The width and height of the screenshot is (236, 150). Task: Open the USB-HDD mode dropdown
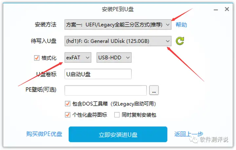point(114,57)
